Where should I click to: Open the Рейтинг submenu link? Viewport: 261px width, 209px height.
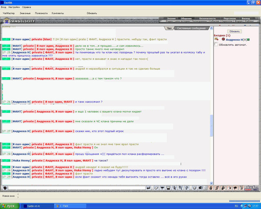tap(249, 21)
